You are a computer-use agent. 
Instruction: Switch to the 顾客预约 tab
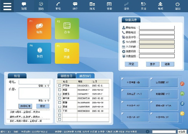coord(85,76)
